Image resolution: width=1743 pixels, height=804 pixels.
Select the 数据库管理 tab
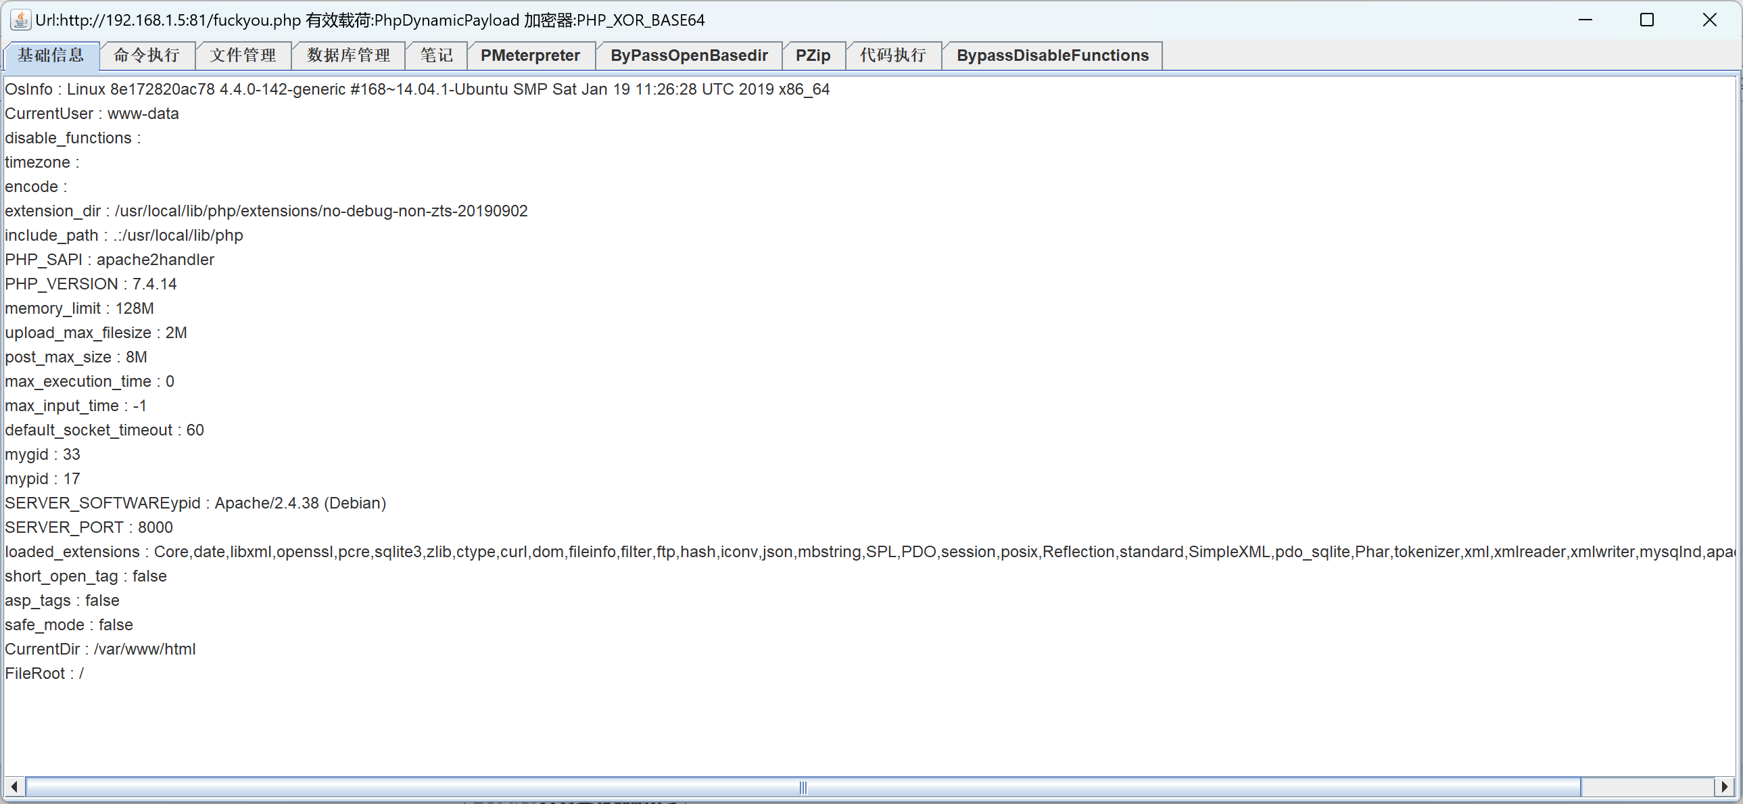[x=348, y=55]
